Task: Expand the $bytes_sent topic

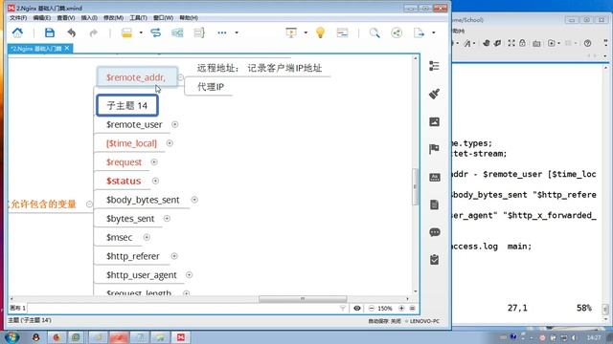Action: (167, 219)
